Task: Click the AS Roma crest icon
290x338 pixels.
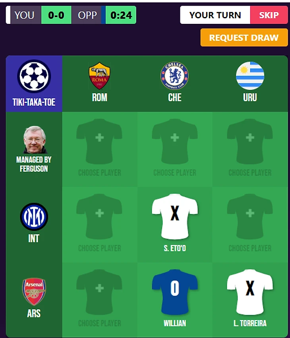Action: 99,75
